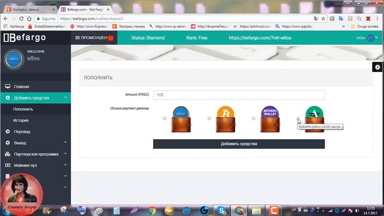The image size is (384, 216).
Task: Click the FRGC wallet gateway image
Action: (x=181, y=119)
